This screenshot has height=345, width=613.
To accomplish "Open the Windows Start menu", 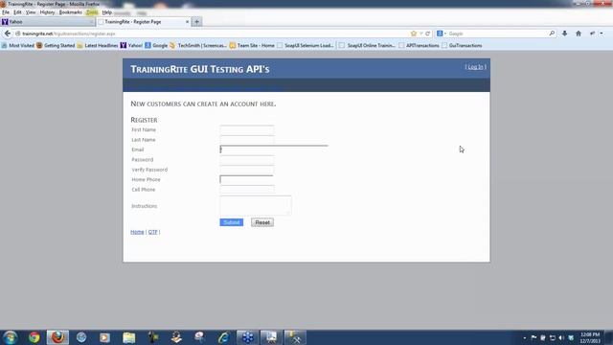I will tap(10, 337).
